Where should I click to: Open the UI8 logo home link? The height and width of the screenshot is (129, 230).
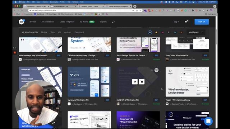coord(22,21)
